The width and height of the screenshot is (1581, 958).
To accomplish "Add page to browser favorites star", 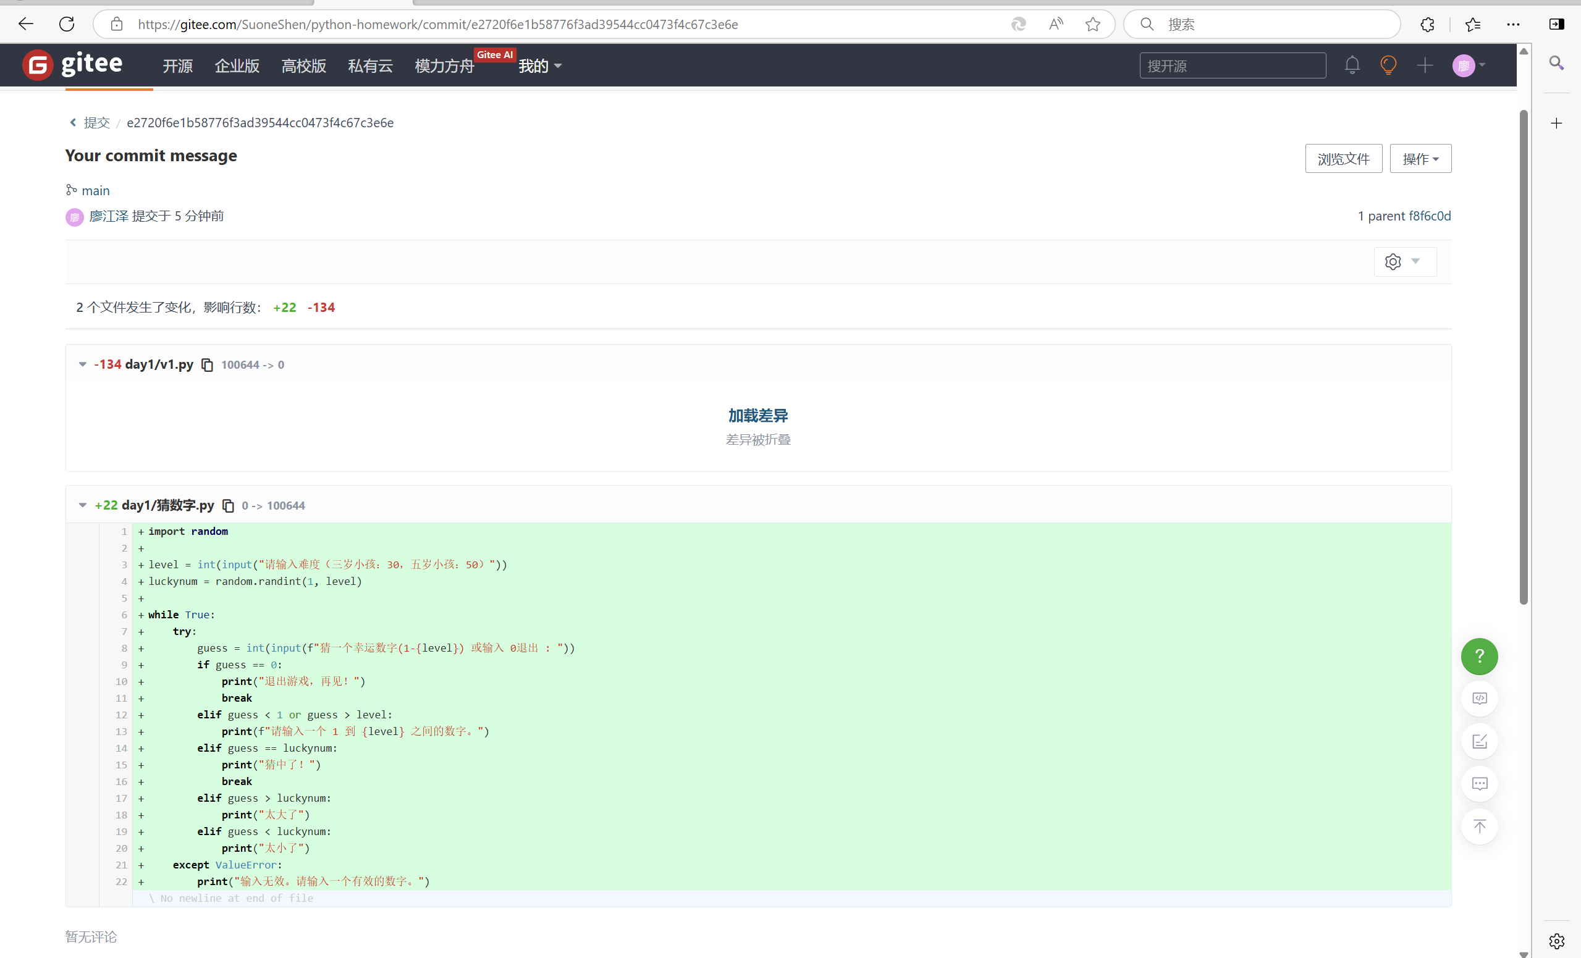I will (1092, 24).
